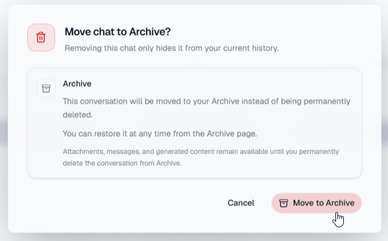
Task: Click the bold "Archive" heading in the card
Action: click(x=77, y=84)
